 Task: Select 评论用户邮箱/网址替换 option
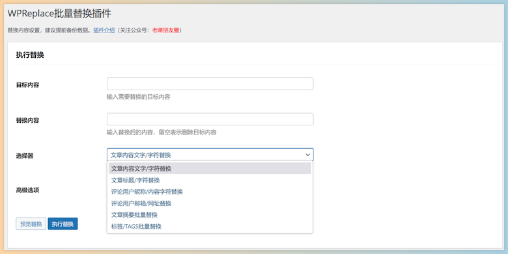[x=210, y=203]
